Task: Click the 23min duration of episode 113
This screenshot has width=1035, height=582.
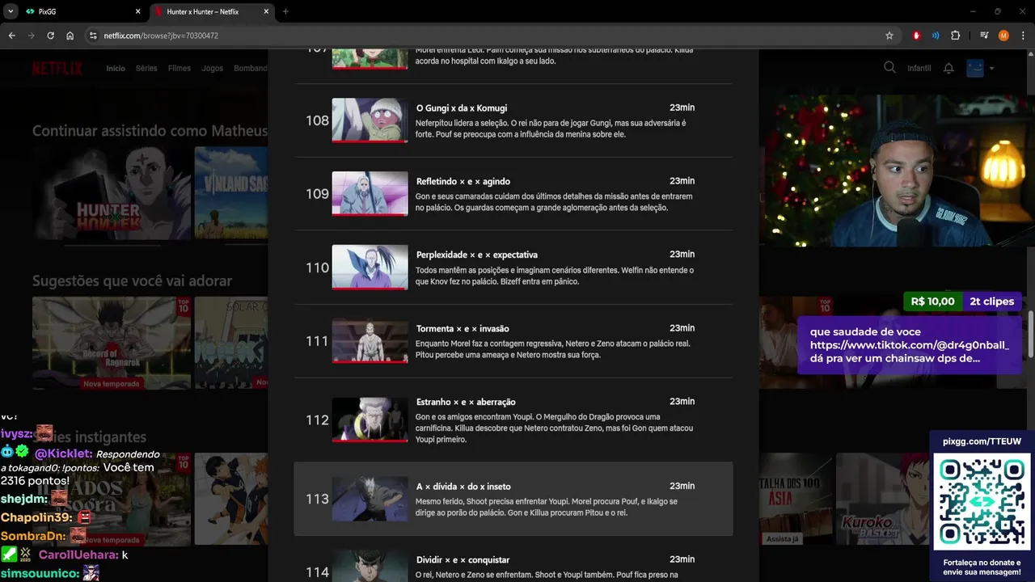Action: pos(682,487)
